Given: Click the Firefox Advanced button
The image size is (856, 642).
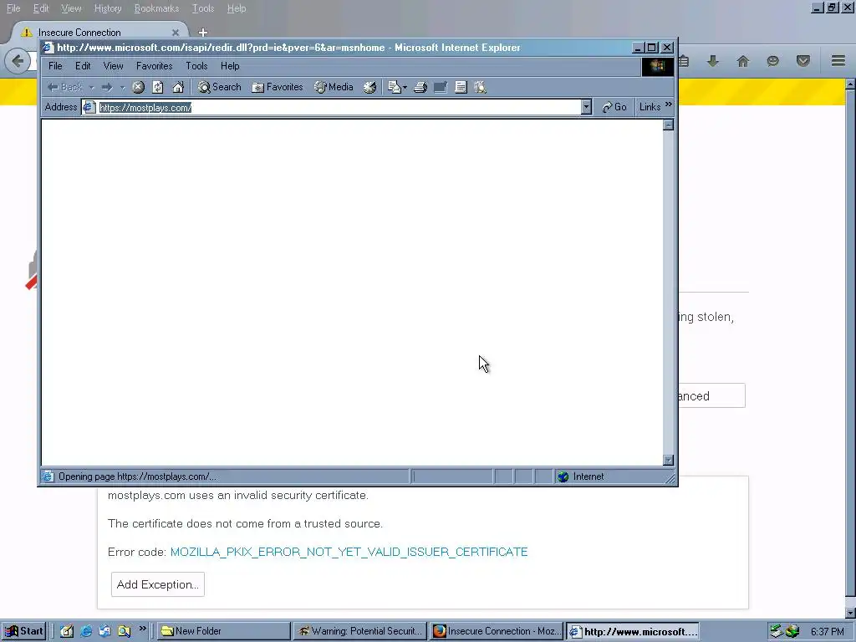Looking at the screenshot, I should (x=712, y=395).
